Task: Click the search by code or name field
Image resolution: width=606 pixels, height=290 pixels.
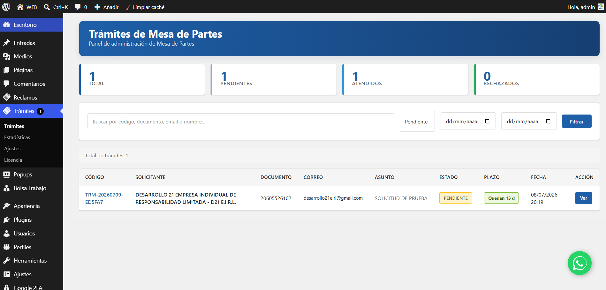Action: (241, 121)
